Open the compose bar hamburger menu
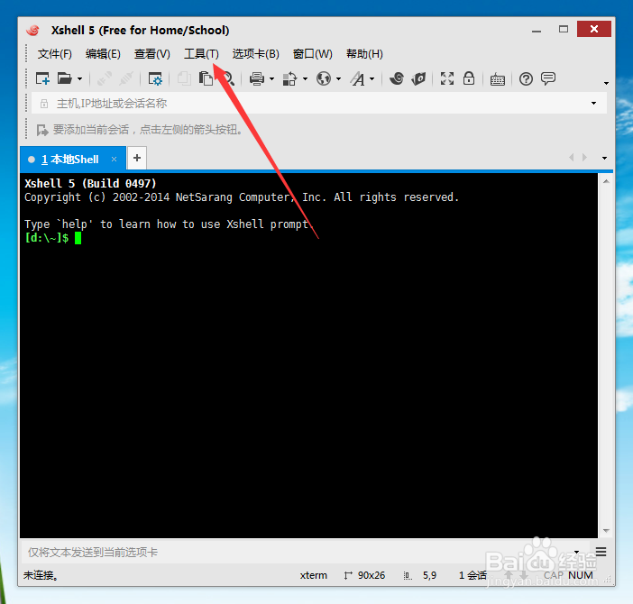This screenshot has width=633, height=604. point(601,552)
